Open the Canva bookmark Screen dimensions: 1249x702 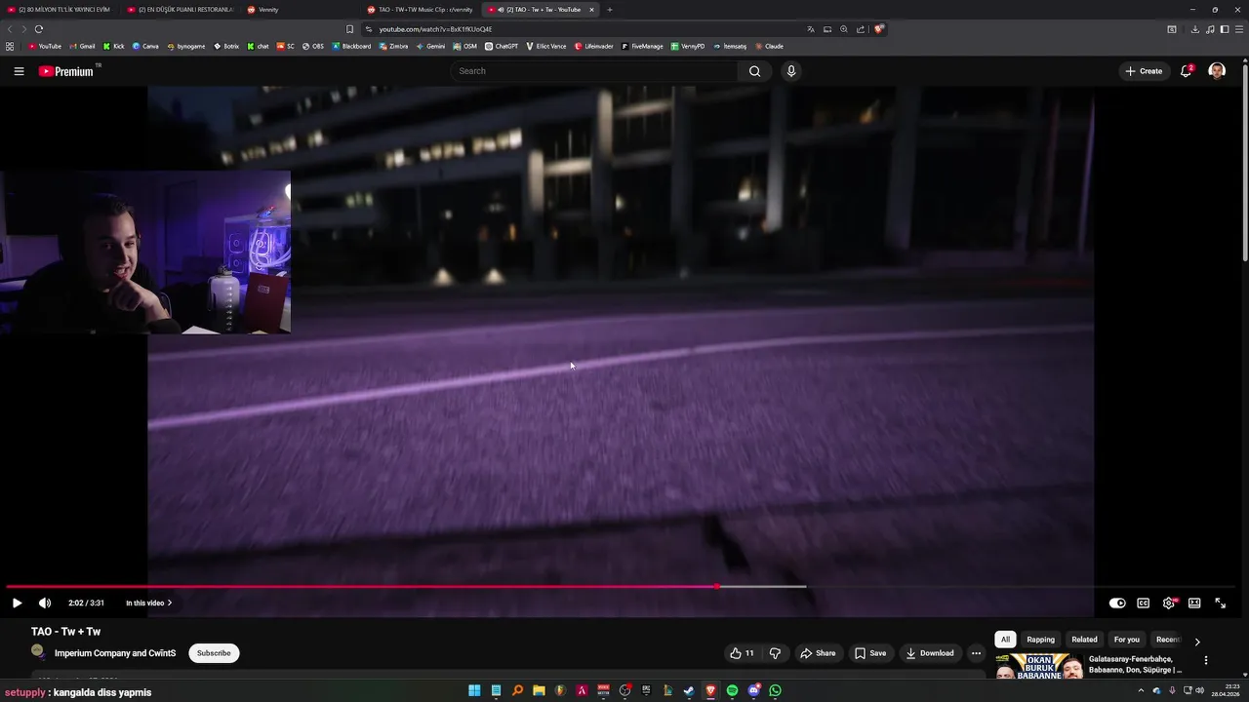coord(145,46)
